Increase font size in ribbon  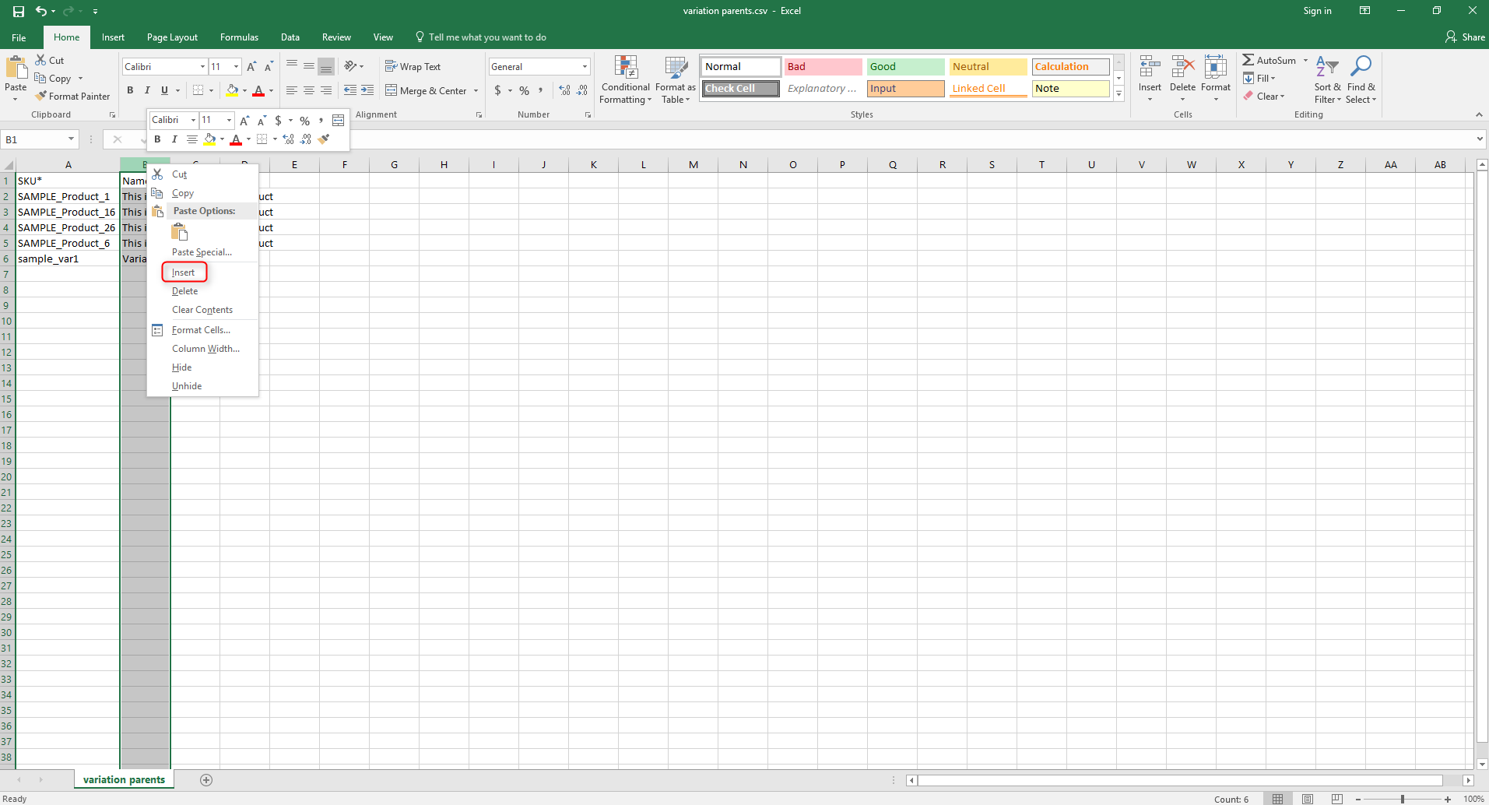(x=251, y=67)
